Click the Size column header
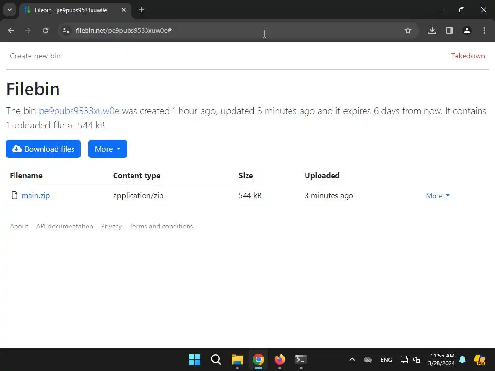 (x=246, y=176)
